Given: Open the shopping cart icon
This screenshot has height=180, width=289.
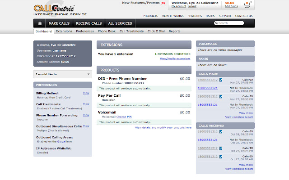Looking at the screenshot, I should [248, 5].
